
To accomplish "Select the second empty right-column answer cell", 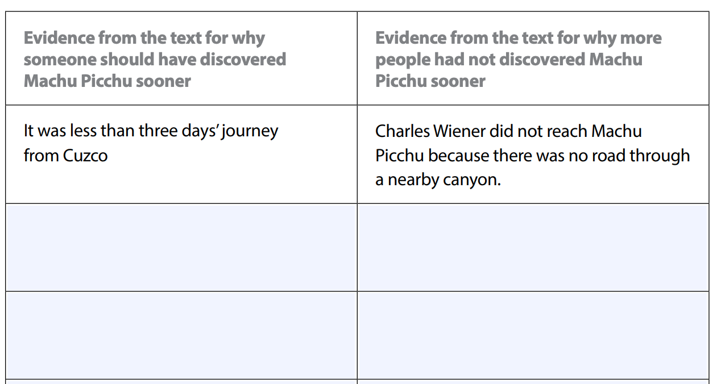I will click(x=533, y=335).
